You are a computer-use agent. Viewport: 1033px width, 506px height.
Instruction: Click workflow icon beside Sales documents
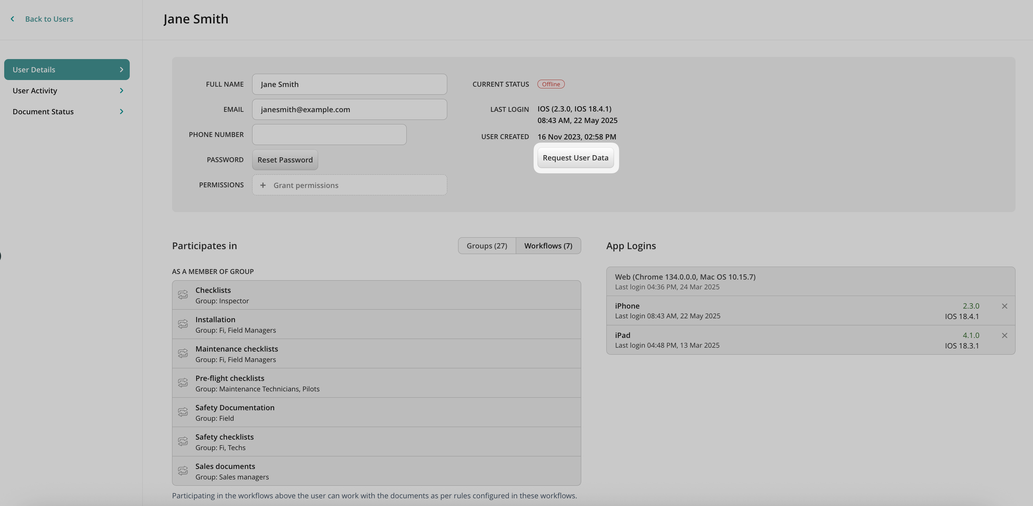(x=183, y=471)
